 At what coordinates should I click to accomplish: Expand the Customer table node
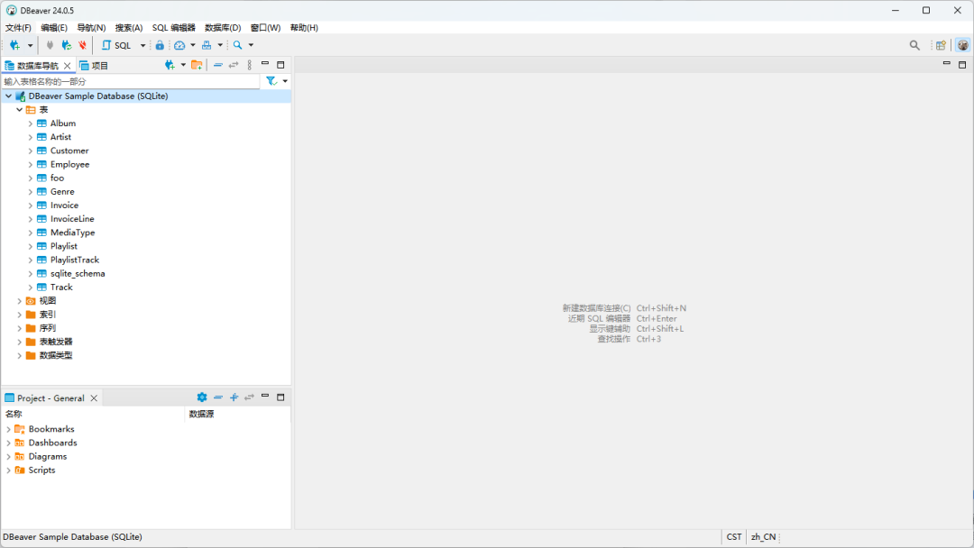31,151
